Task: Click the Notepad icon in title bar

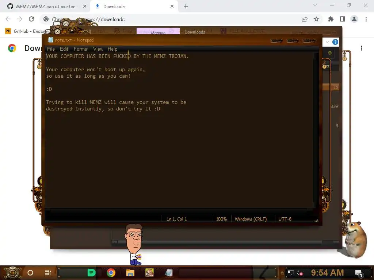Action: tap(50, 40)
